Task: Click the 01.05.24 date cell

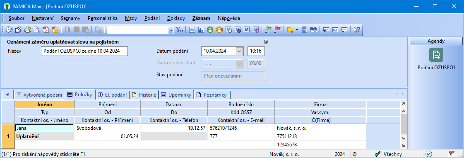Action: pyautogui.click(x=108, y=136)
